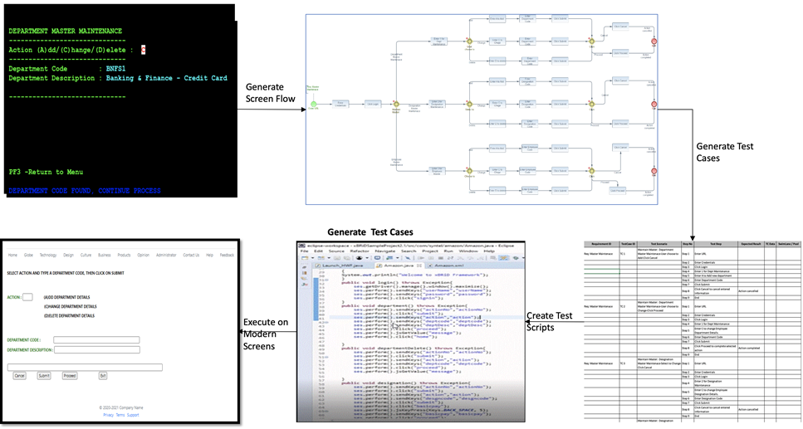803x429 pixels.
Task: Open the Edit menu in Eclipse
Action: [319, 251]
